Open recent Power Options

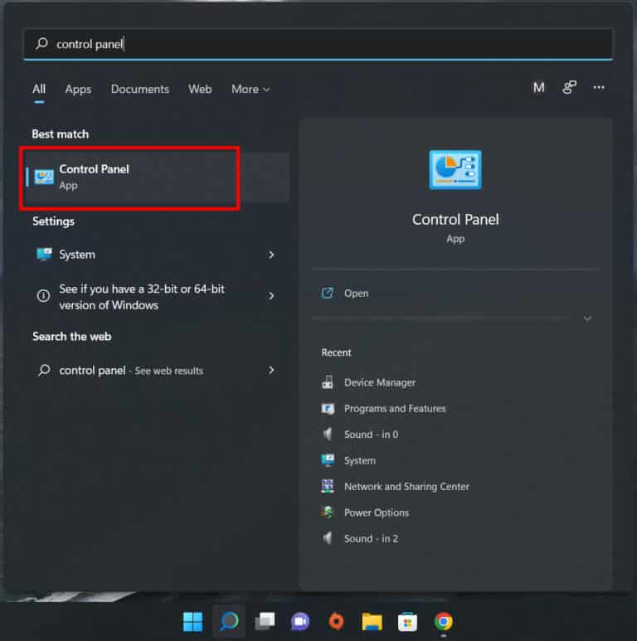coord(377,512)
